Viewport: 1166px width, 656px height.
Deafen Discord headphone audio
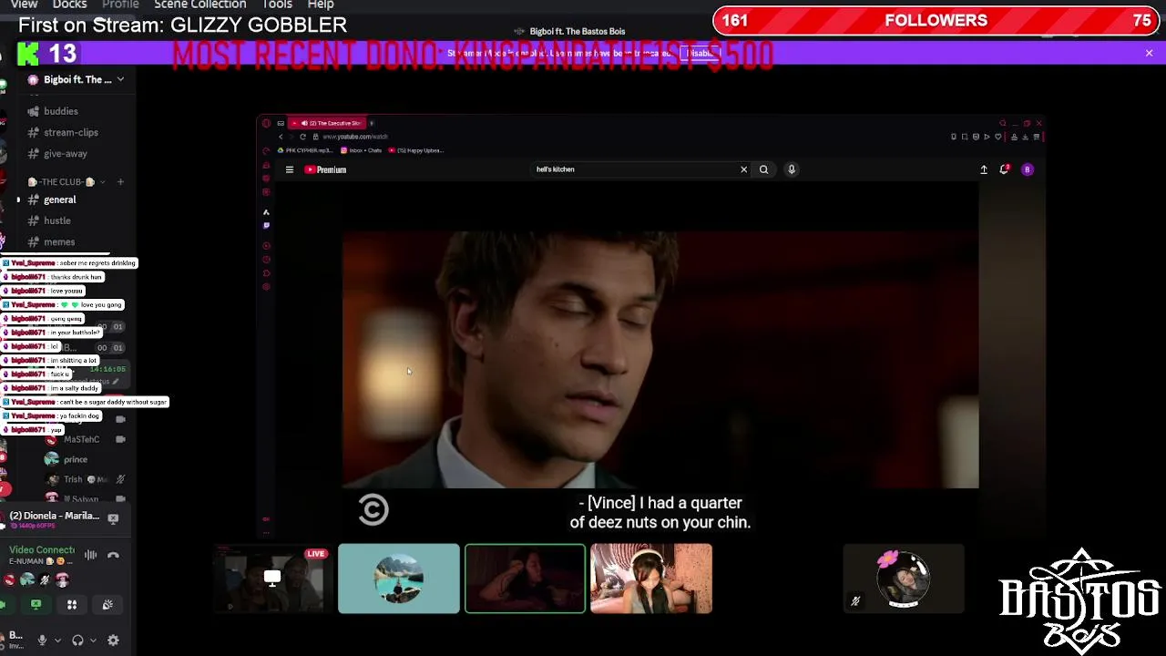tap(77, 641)
